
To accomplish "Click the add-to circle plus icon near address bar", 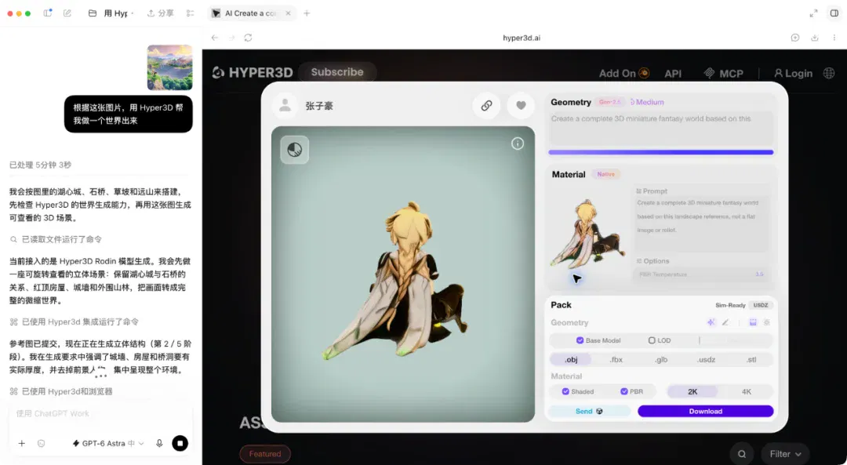I will click(x=795, y=38).
